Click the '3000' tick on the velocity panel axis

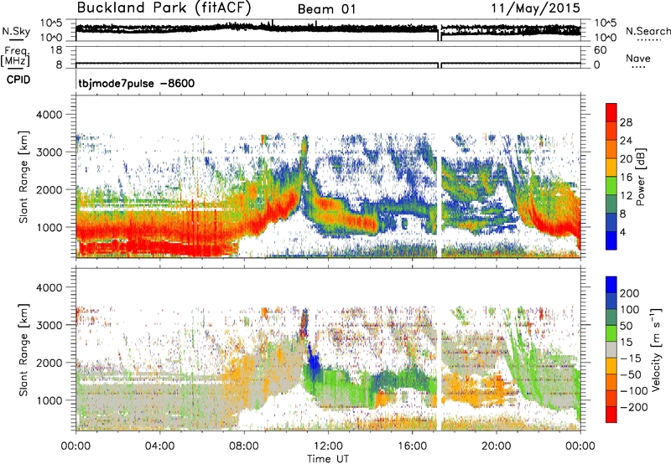pyautogui.click(x=49, y=325)
